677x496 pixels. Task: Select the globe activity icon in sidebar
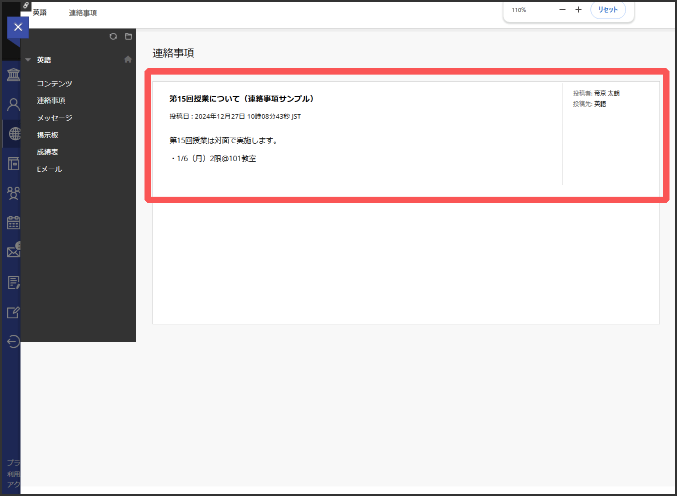[12, 133]
